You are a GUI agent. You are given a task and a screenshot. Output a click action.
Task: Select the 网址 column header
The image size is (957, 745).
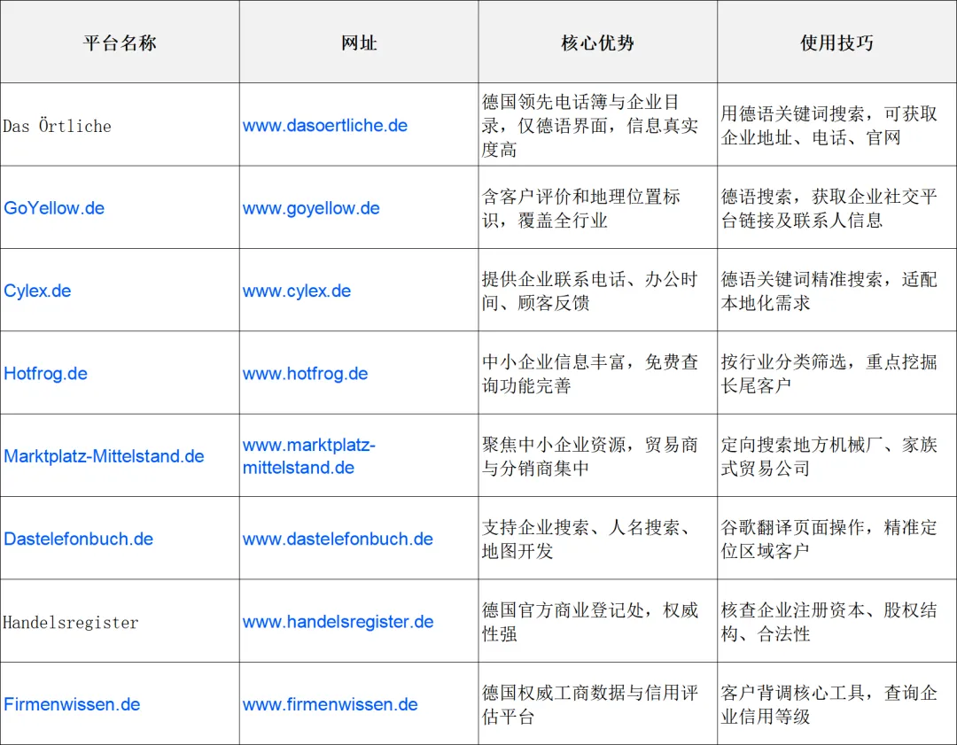click(x=358, y=41)
